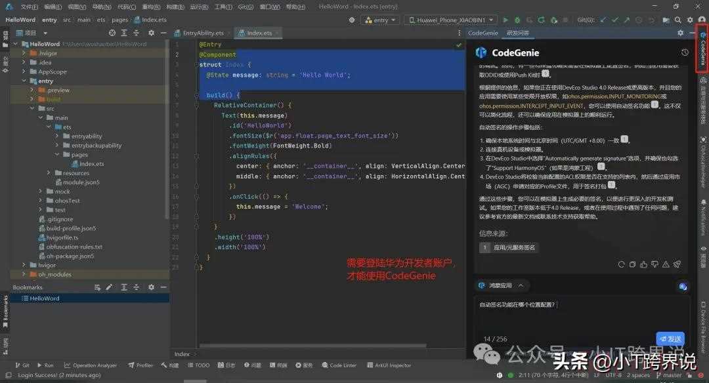Screen dimensions: 709x383
Task: Open the 构建(B) menu
Action: point(175,7)
